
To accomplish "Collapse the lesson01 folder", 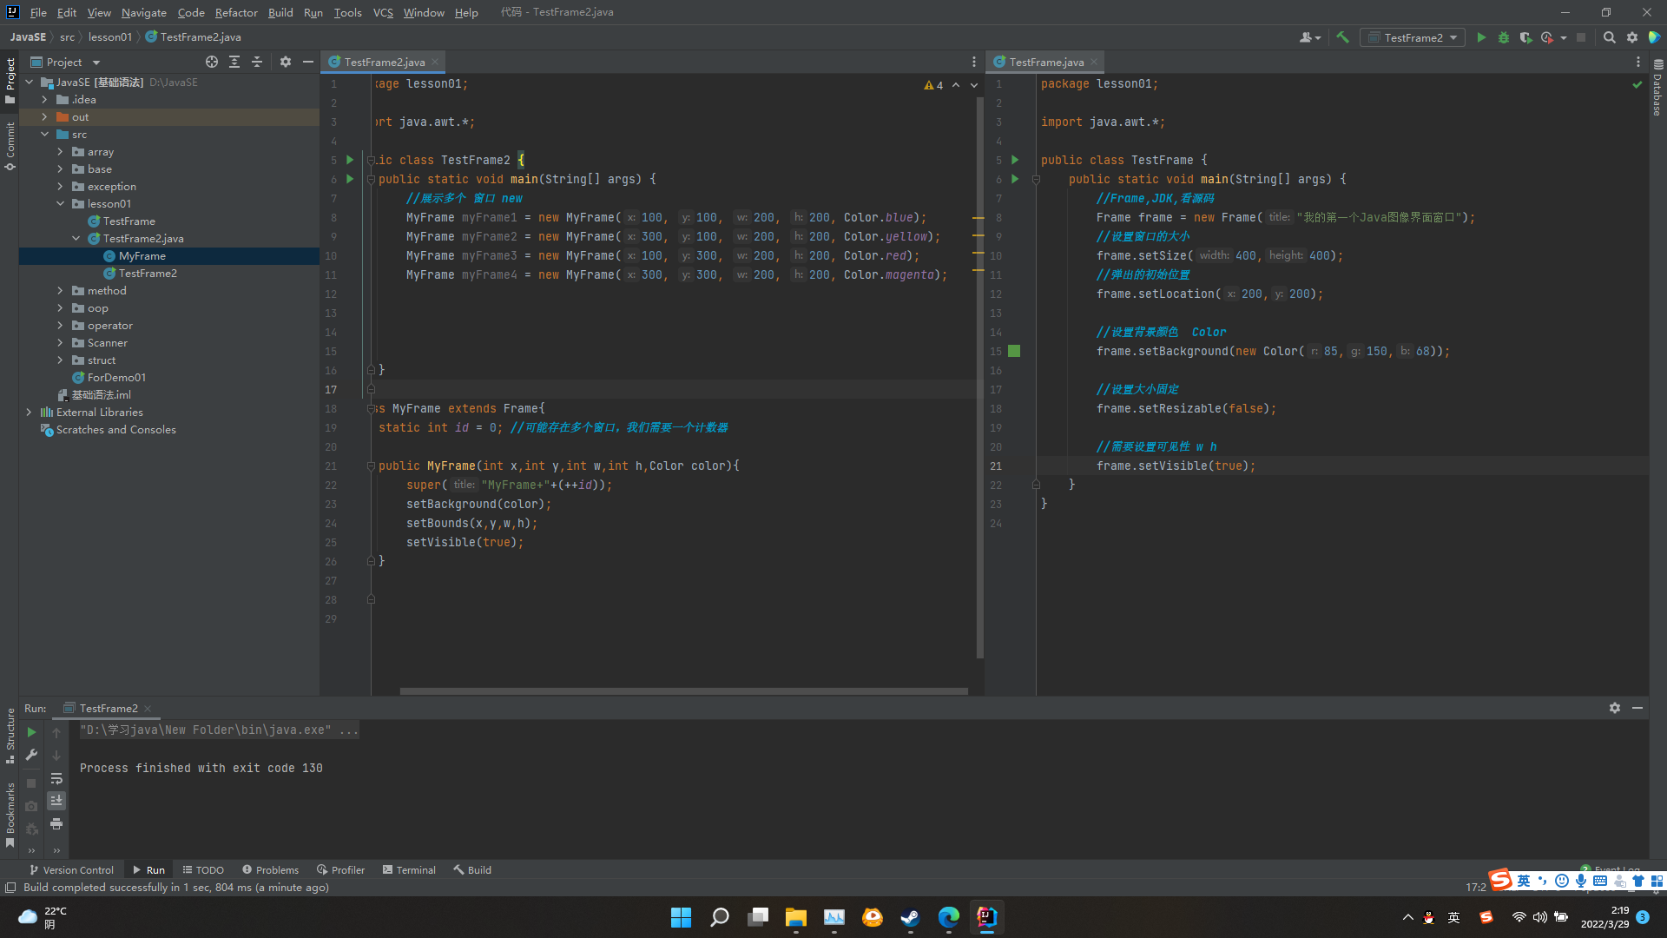I will point(60,204).
